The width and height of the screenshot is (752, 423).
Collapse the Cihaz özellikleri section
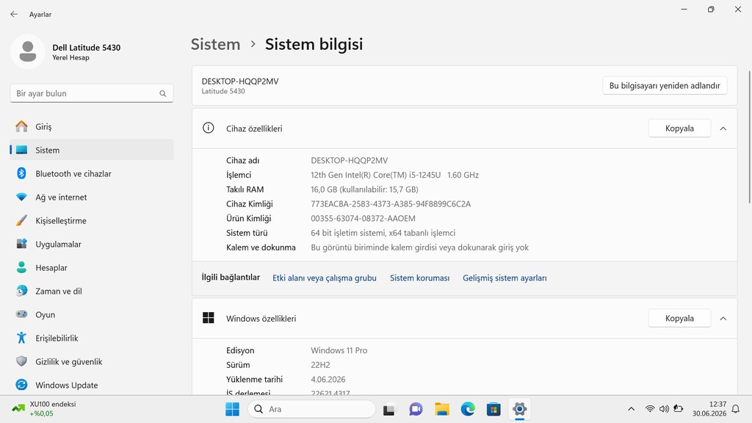[x=723, y=129]
